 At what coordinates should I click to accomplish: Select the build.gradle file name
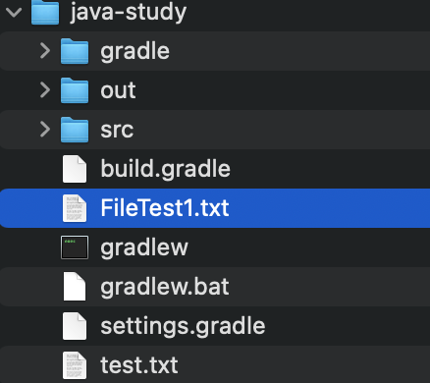(x=166, y=169)
